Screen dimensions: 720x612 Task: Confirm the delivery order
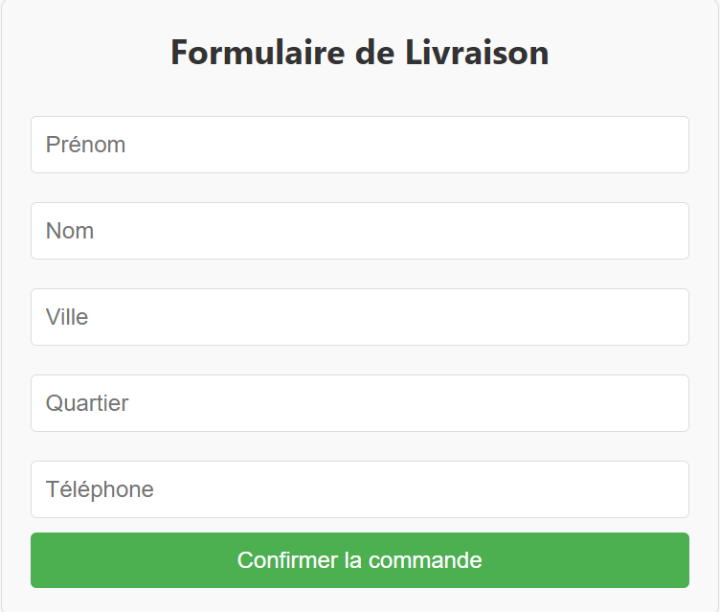click(x=360, y=560)
